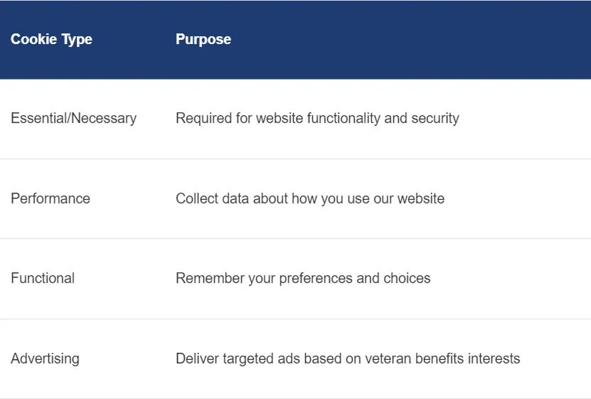Click the "Advertising" cookie type cell
Viewport: 591px width, 399px height.
(x=45, y=358)
